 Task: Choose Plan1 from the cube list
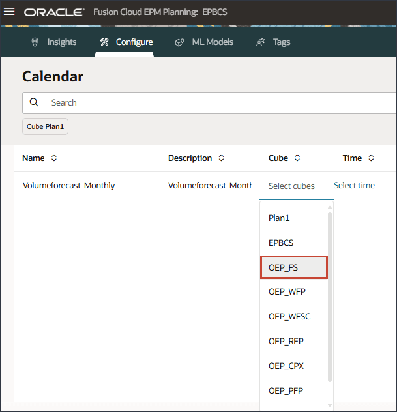point(294,218)
